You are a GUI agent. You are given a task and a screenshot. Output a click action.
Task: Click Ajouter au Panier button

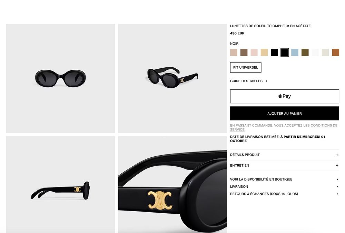click(x=285, y=114)
